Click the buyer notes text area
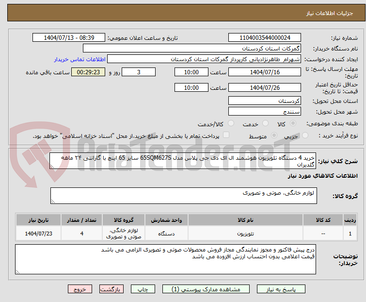The height and width of the screenshot is (302, 366). [x=165, y=259]
